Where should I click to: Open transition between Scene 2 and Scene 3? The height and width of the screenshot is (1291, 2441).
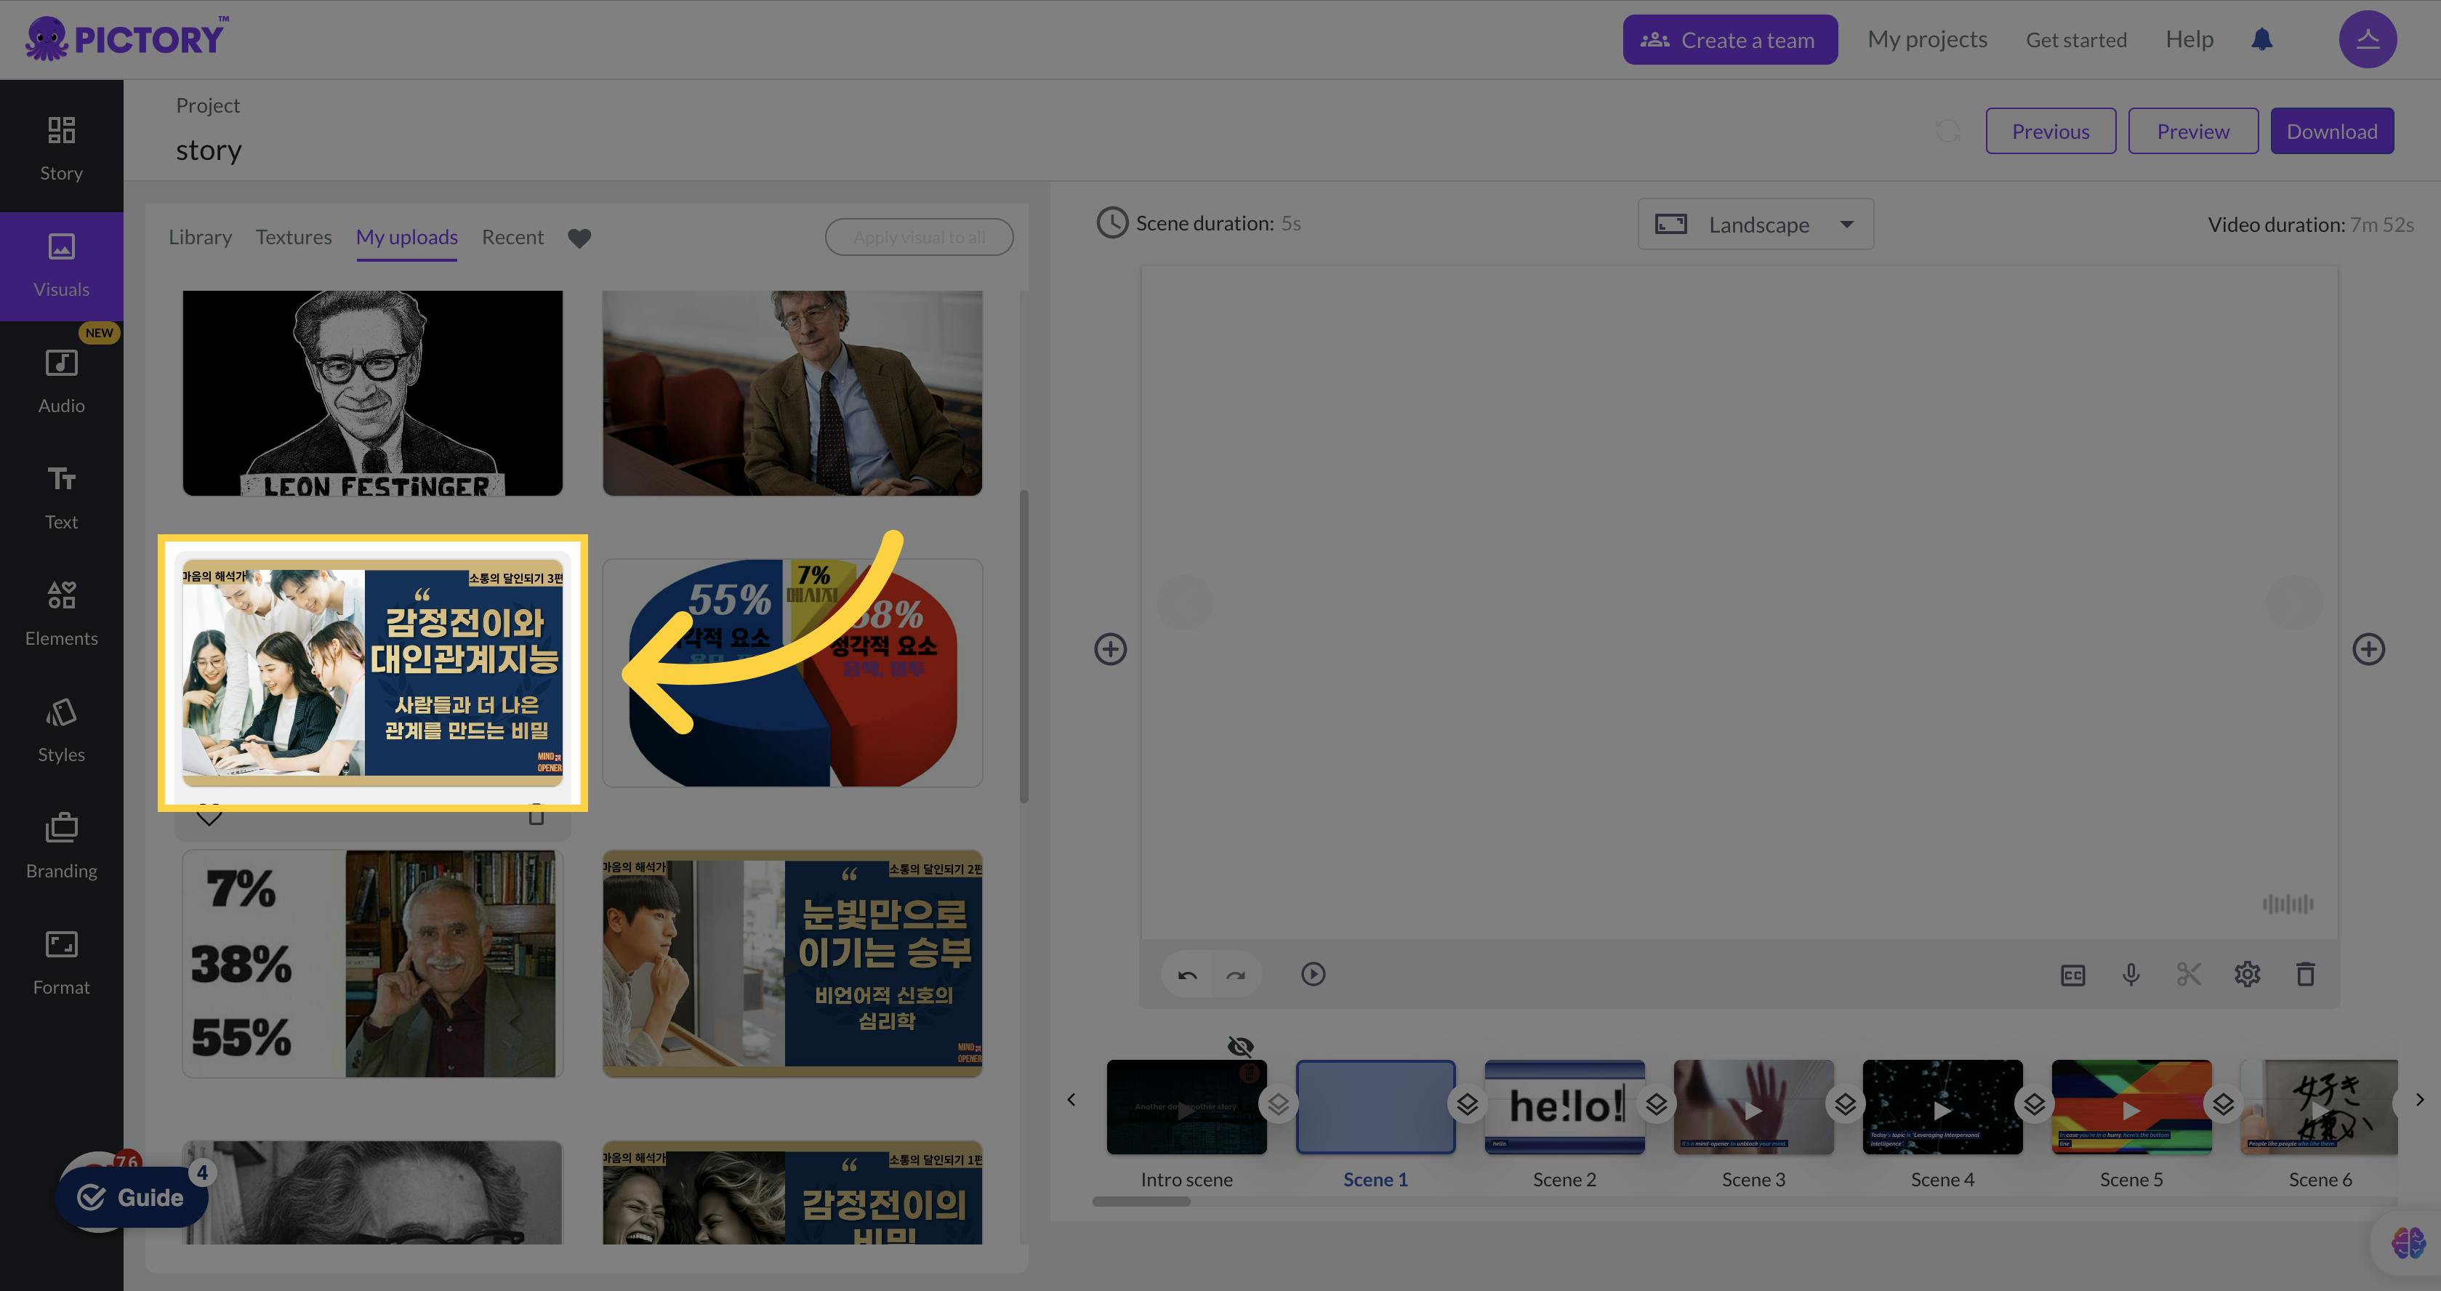[1657, 1104]
